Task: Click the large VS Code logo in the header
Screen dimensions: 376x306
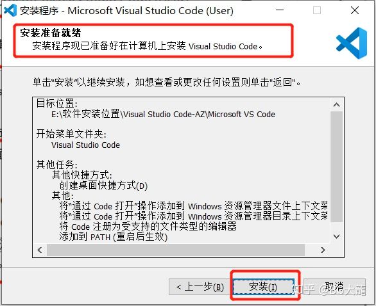Action: [x=352, y=44]
